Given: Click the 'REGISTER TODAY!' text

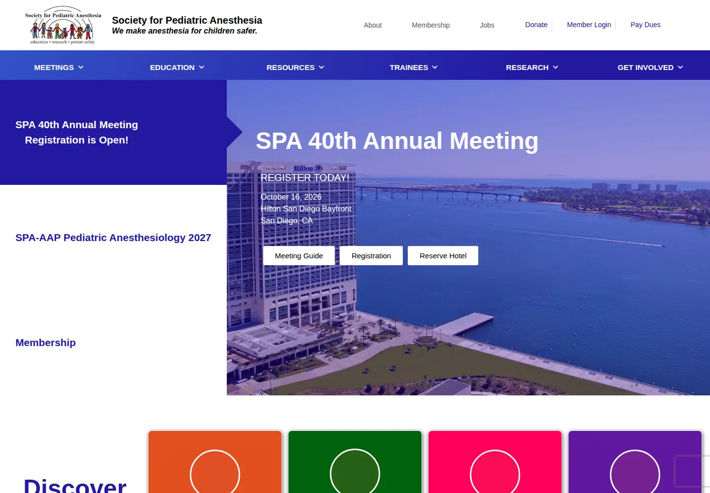Looking at the screenshot, I should pyautogui.click(x=305, y=177).
